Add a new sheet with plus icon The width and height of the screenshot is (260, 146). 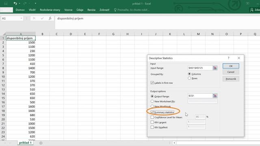(41, 143)
